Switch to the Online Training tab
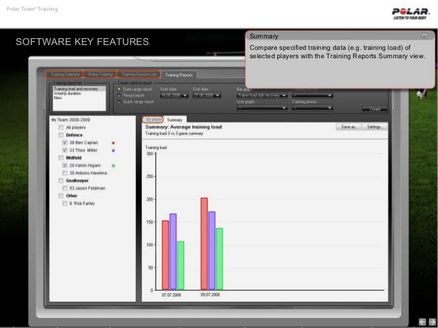438x328 pixels. click(100, 74)
